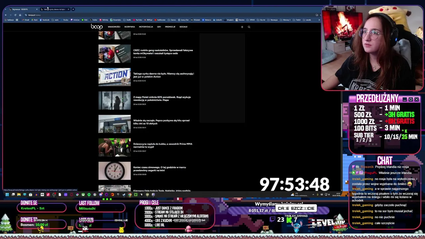Open Chrome from the taskbar
425x239 pixels.
[x=130, y=195]
